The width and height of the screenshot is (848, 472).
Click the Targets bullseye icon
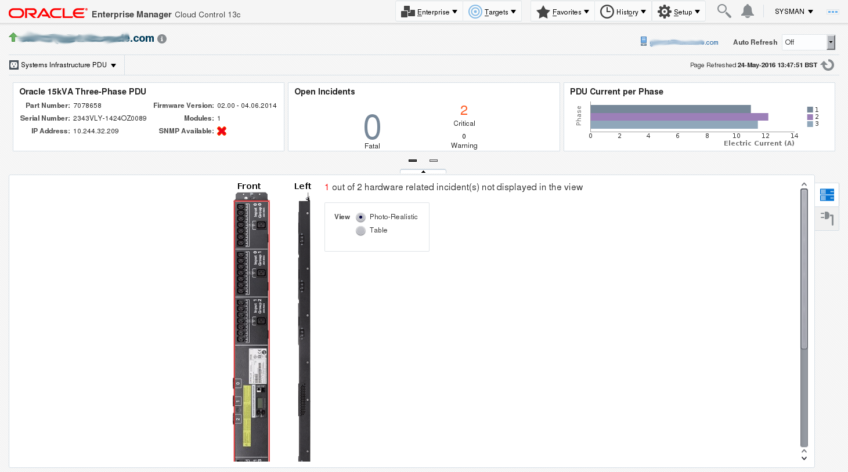(x=475, y=12)
